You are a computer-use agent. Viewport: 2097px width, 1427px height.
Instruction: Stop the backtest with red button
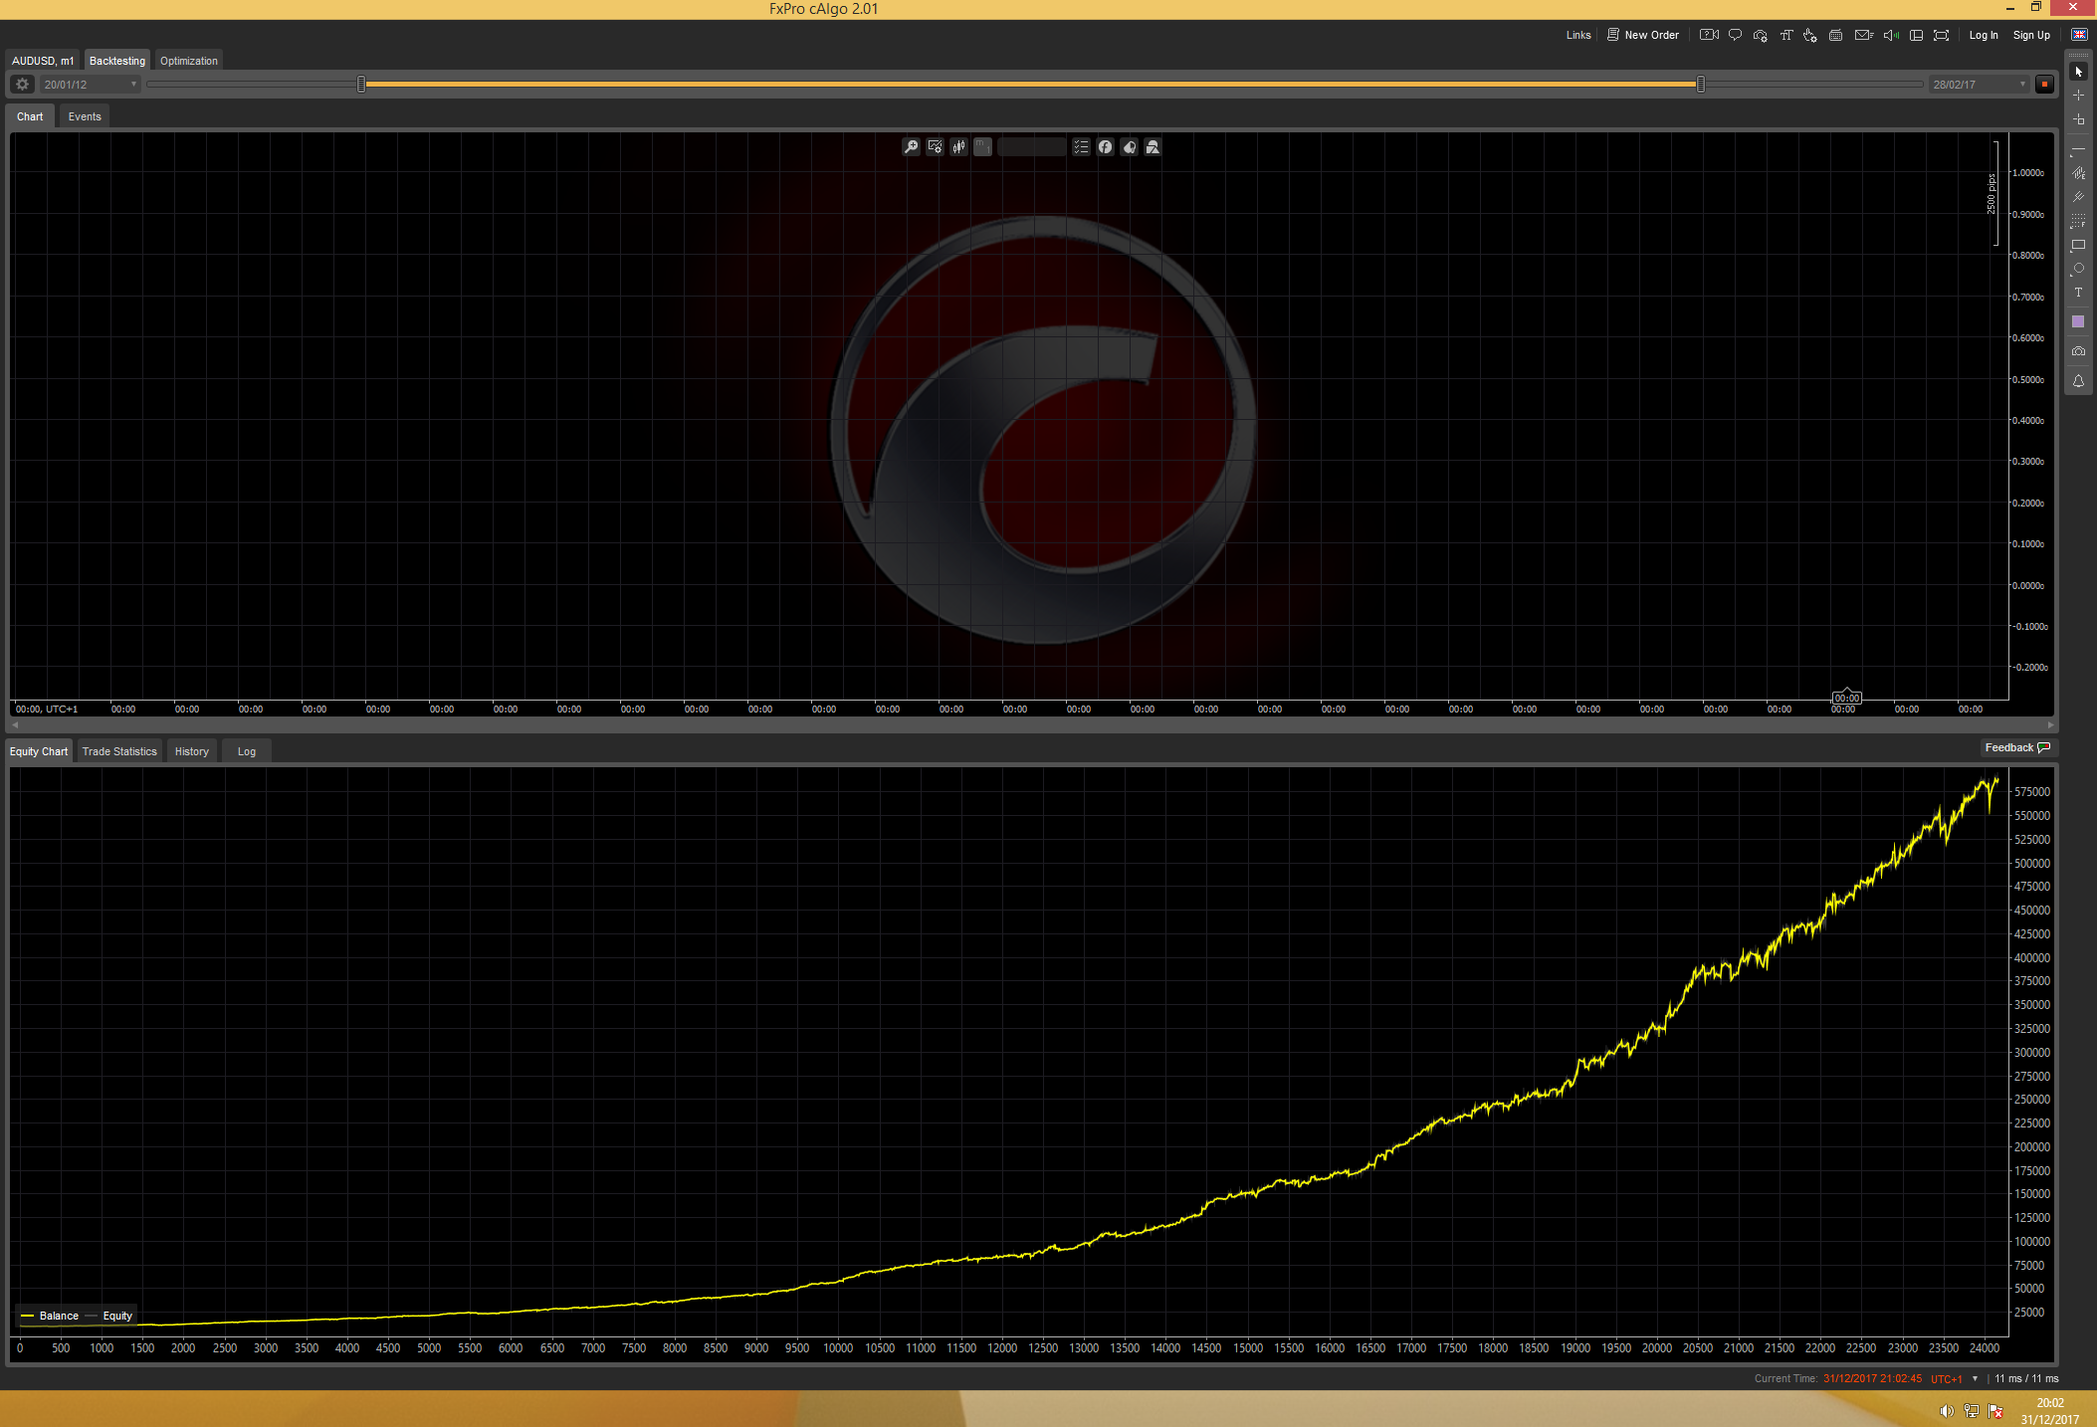(x=2044, y=85)
